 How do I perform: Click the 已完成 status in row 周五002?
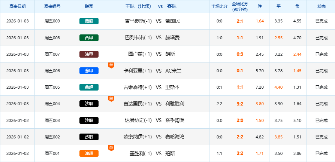(321, 137)
